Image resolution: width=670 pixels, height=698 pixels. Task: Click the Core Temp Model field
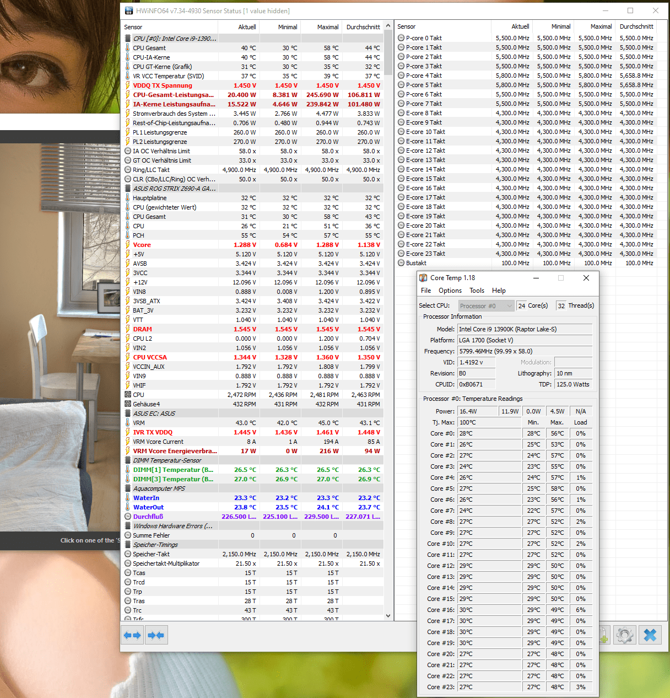click(x=525, y=329)
